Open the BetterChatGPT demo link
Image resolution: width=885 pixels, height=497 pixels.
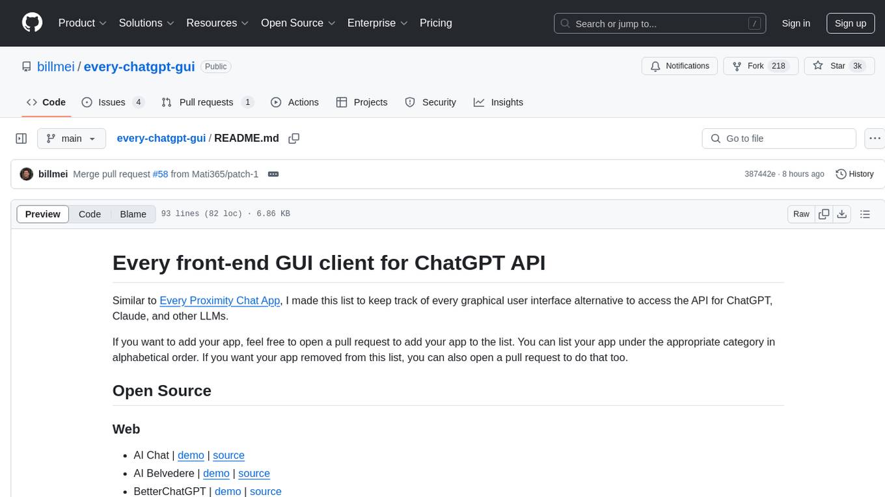228,492
